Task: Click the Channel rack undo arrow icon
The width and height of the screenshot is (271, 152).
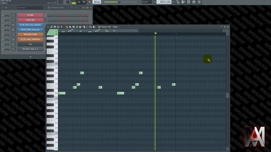Action: pyautogui.click(x=6, y=8)
